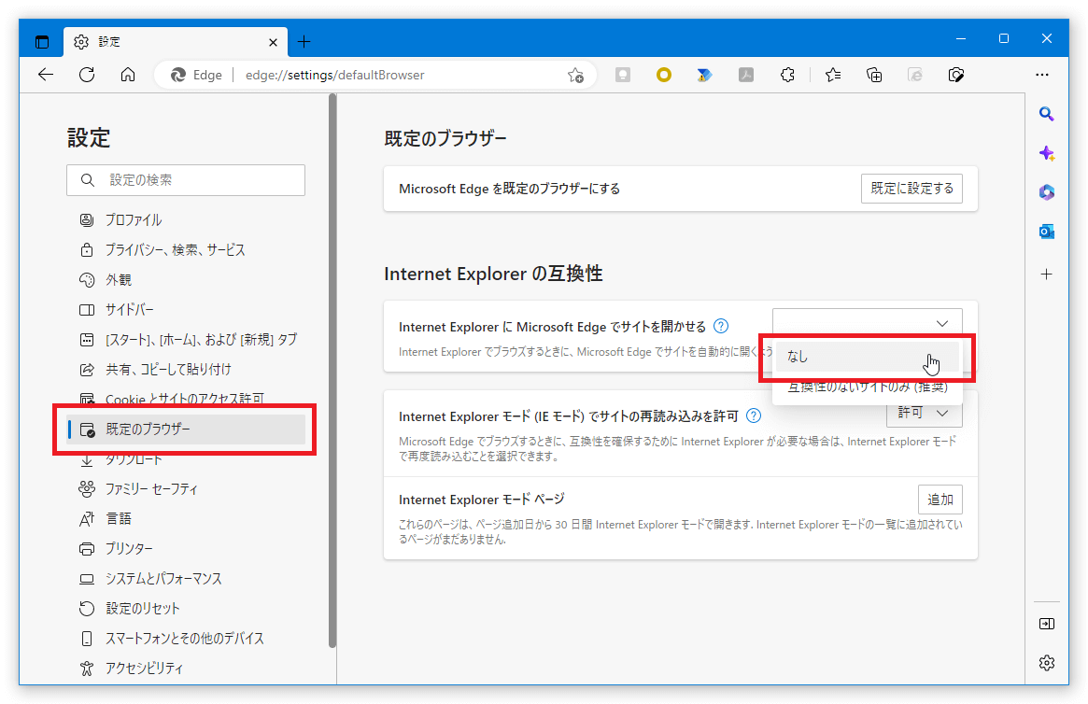Screen dimensions: 1088x704
Task: Open the Outlook icon in sidebar
Action: click(x=1047, y=231)
